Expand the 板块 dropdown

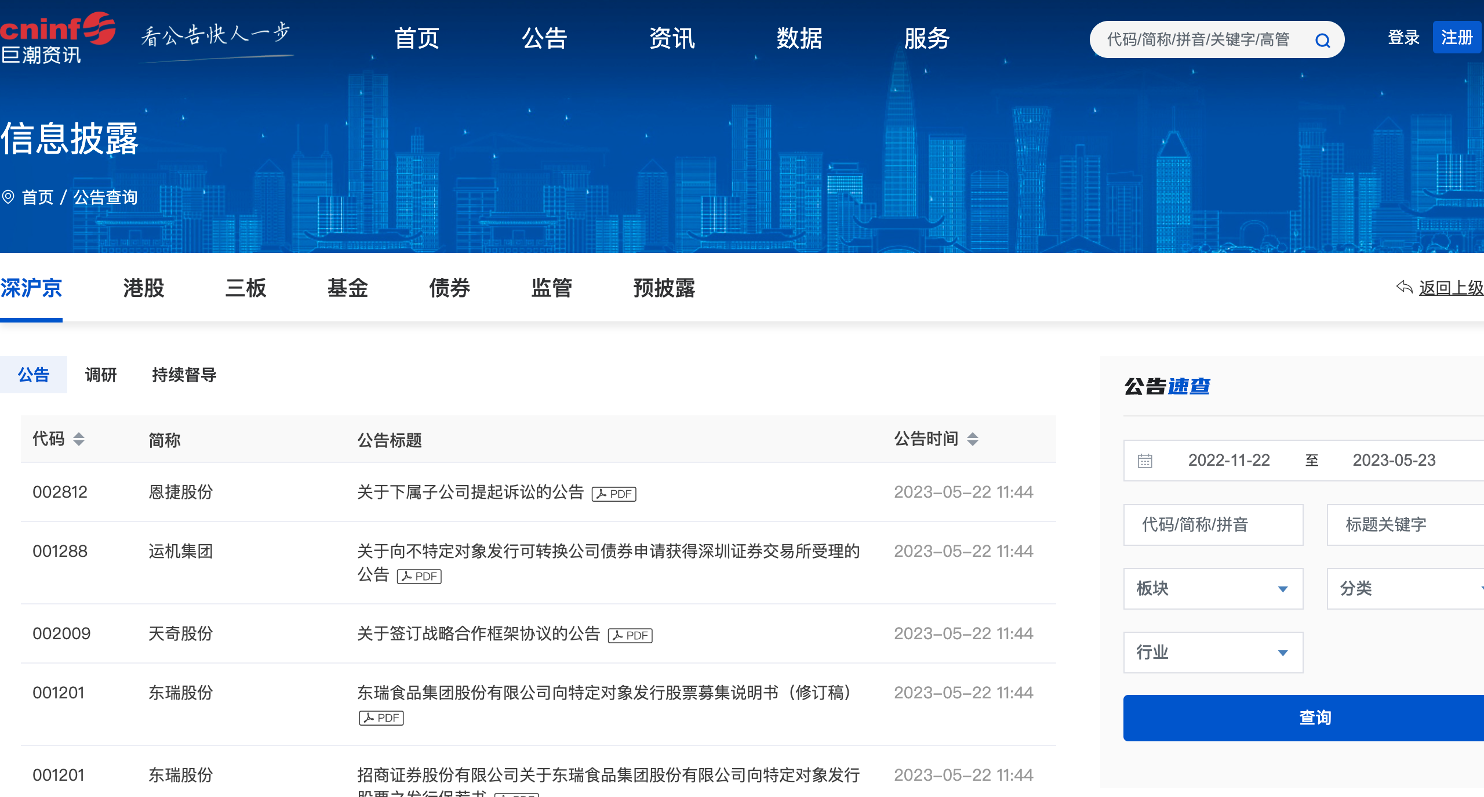click(x=1213, y=588)
